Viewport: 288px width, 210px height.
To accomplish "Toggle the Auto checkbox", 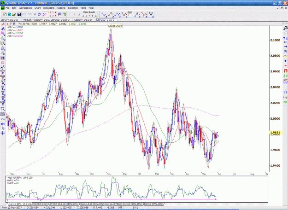I will pyautogui.click(x=129, y=15).
